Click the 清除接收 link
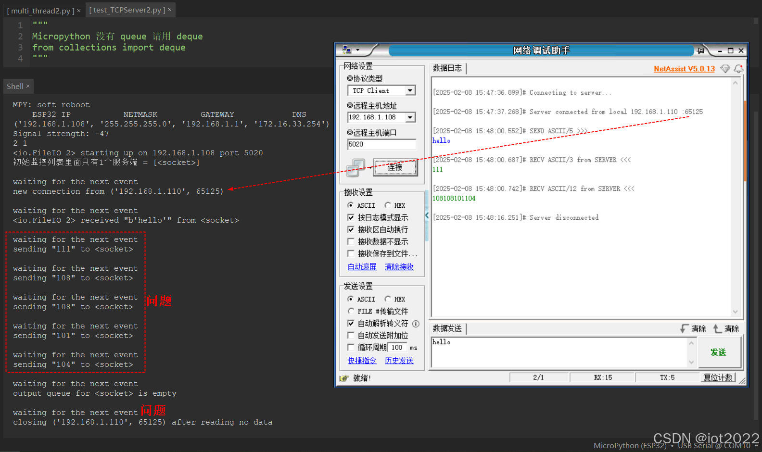 tap(399, 267)
